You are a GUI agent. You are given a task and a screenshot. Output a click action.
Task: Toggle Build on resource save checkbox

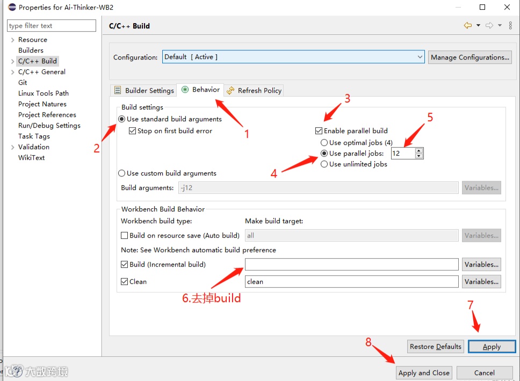point(125,236)
